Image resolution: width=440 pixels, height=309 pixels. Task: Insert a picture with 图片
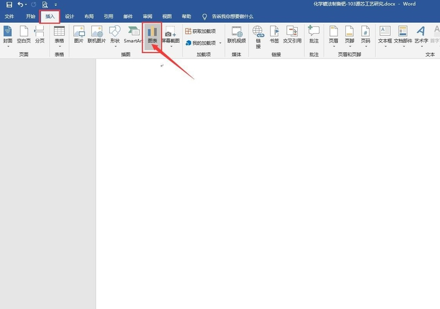pos(79,34)
